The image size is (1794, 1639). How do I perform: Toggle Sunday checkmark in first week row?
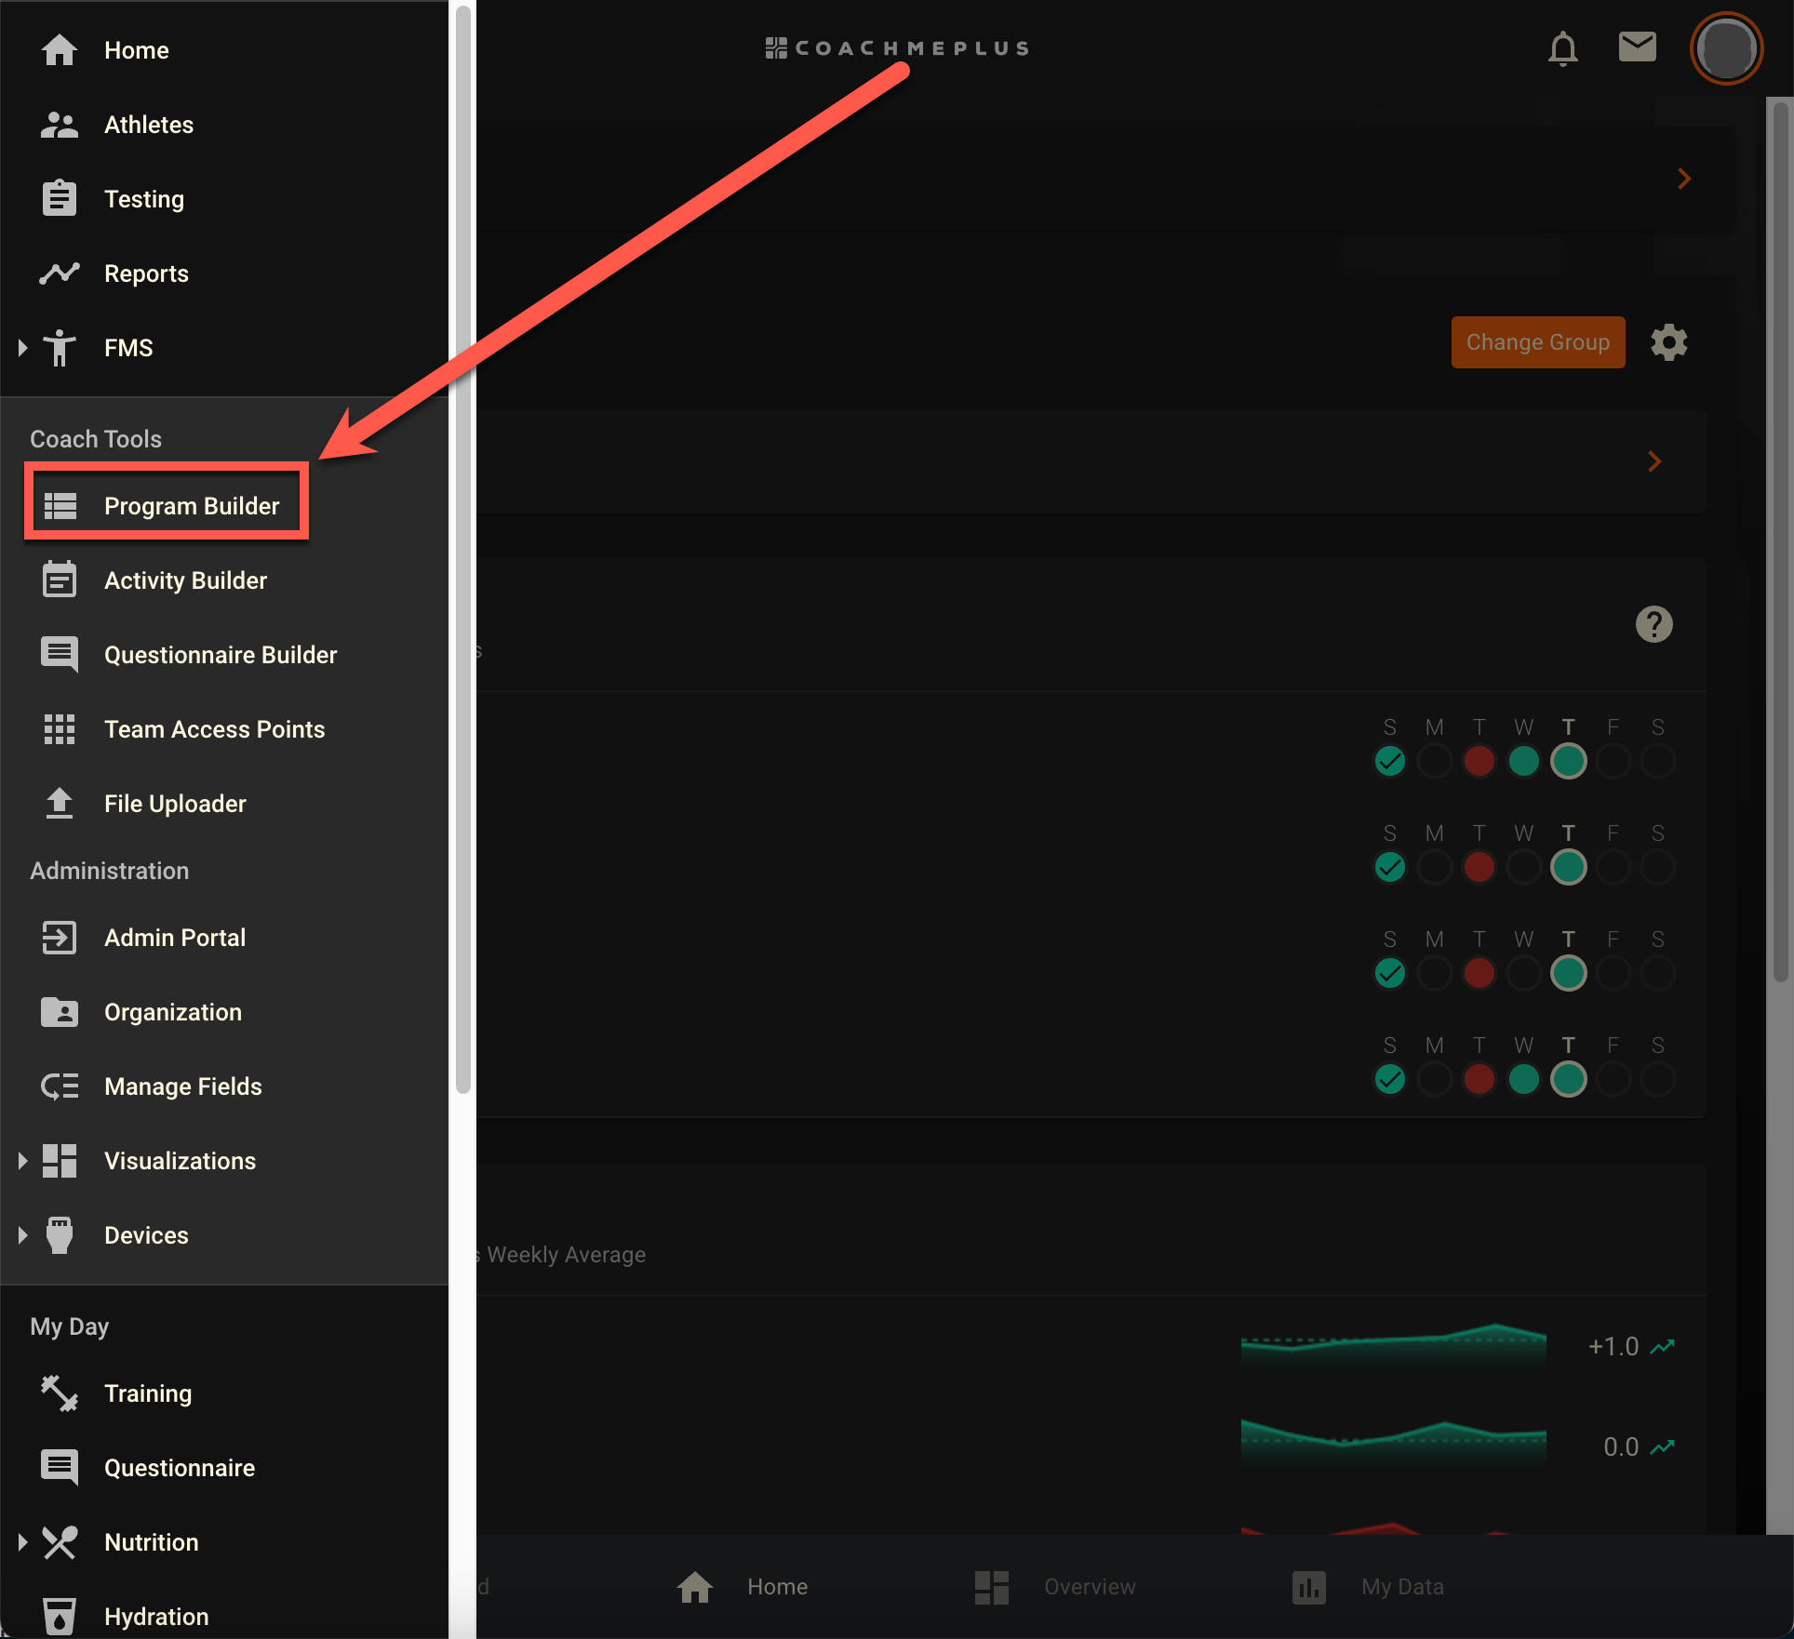coord(1389,761)
